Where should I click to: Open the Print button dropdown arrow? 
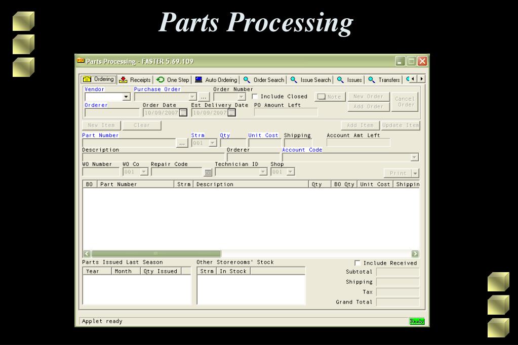[415, 174]
